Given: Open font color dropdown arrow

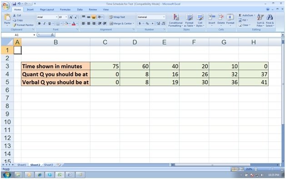Looking at the screenshot, I should 77,24.
